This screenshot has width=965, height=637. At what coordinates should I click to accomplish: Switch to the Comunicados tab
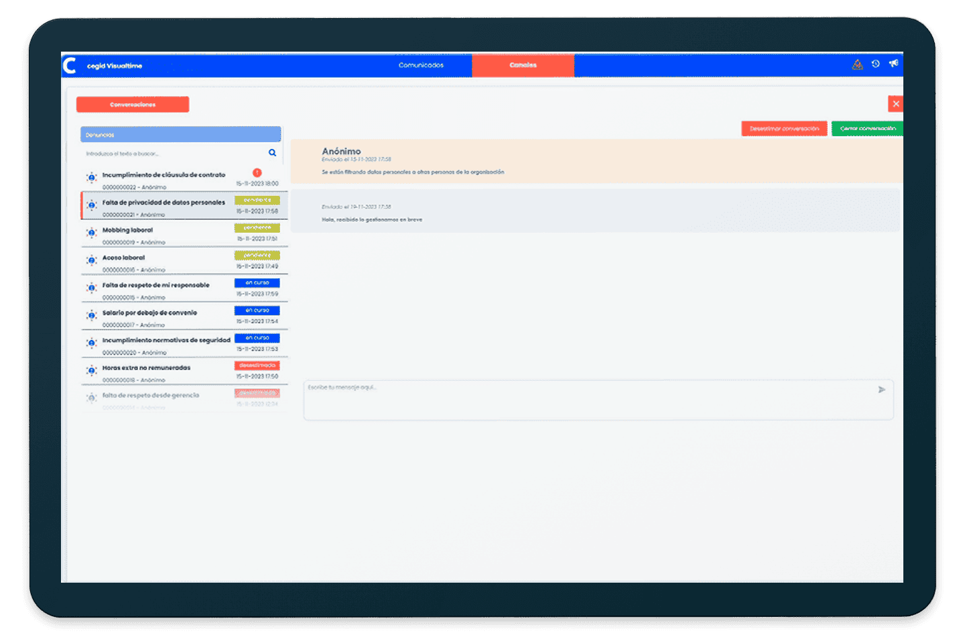[x=421, y=66]
